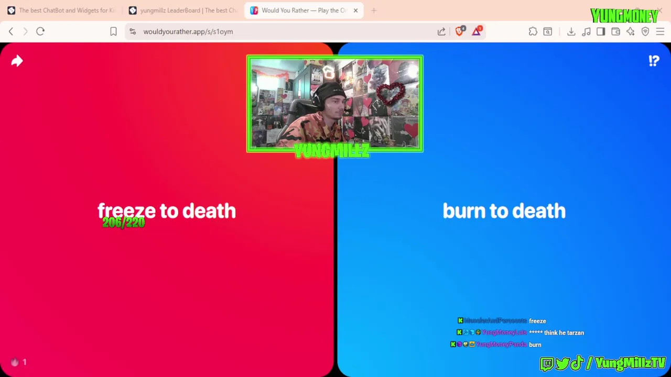Screen dimensions: 671x377
Task: Switch to 'The best ChatBot and Widgets' tab
Action: pyautogui.click(x=61, y=10)
